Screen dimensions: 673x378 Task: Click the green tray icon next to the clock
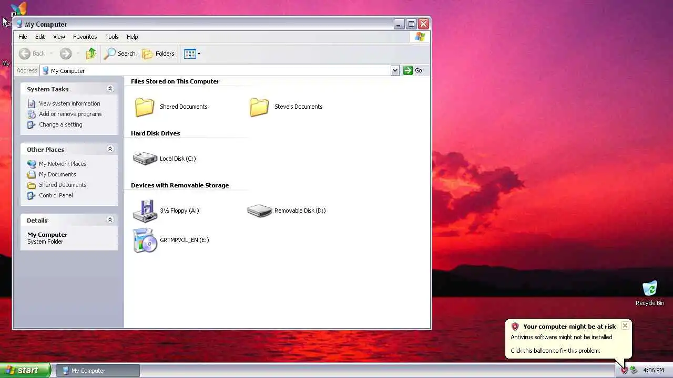tap(634, 370)
